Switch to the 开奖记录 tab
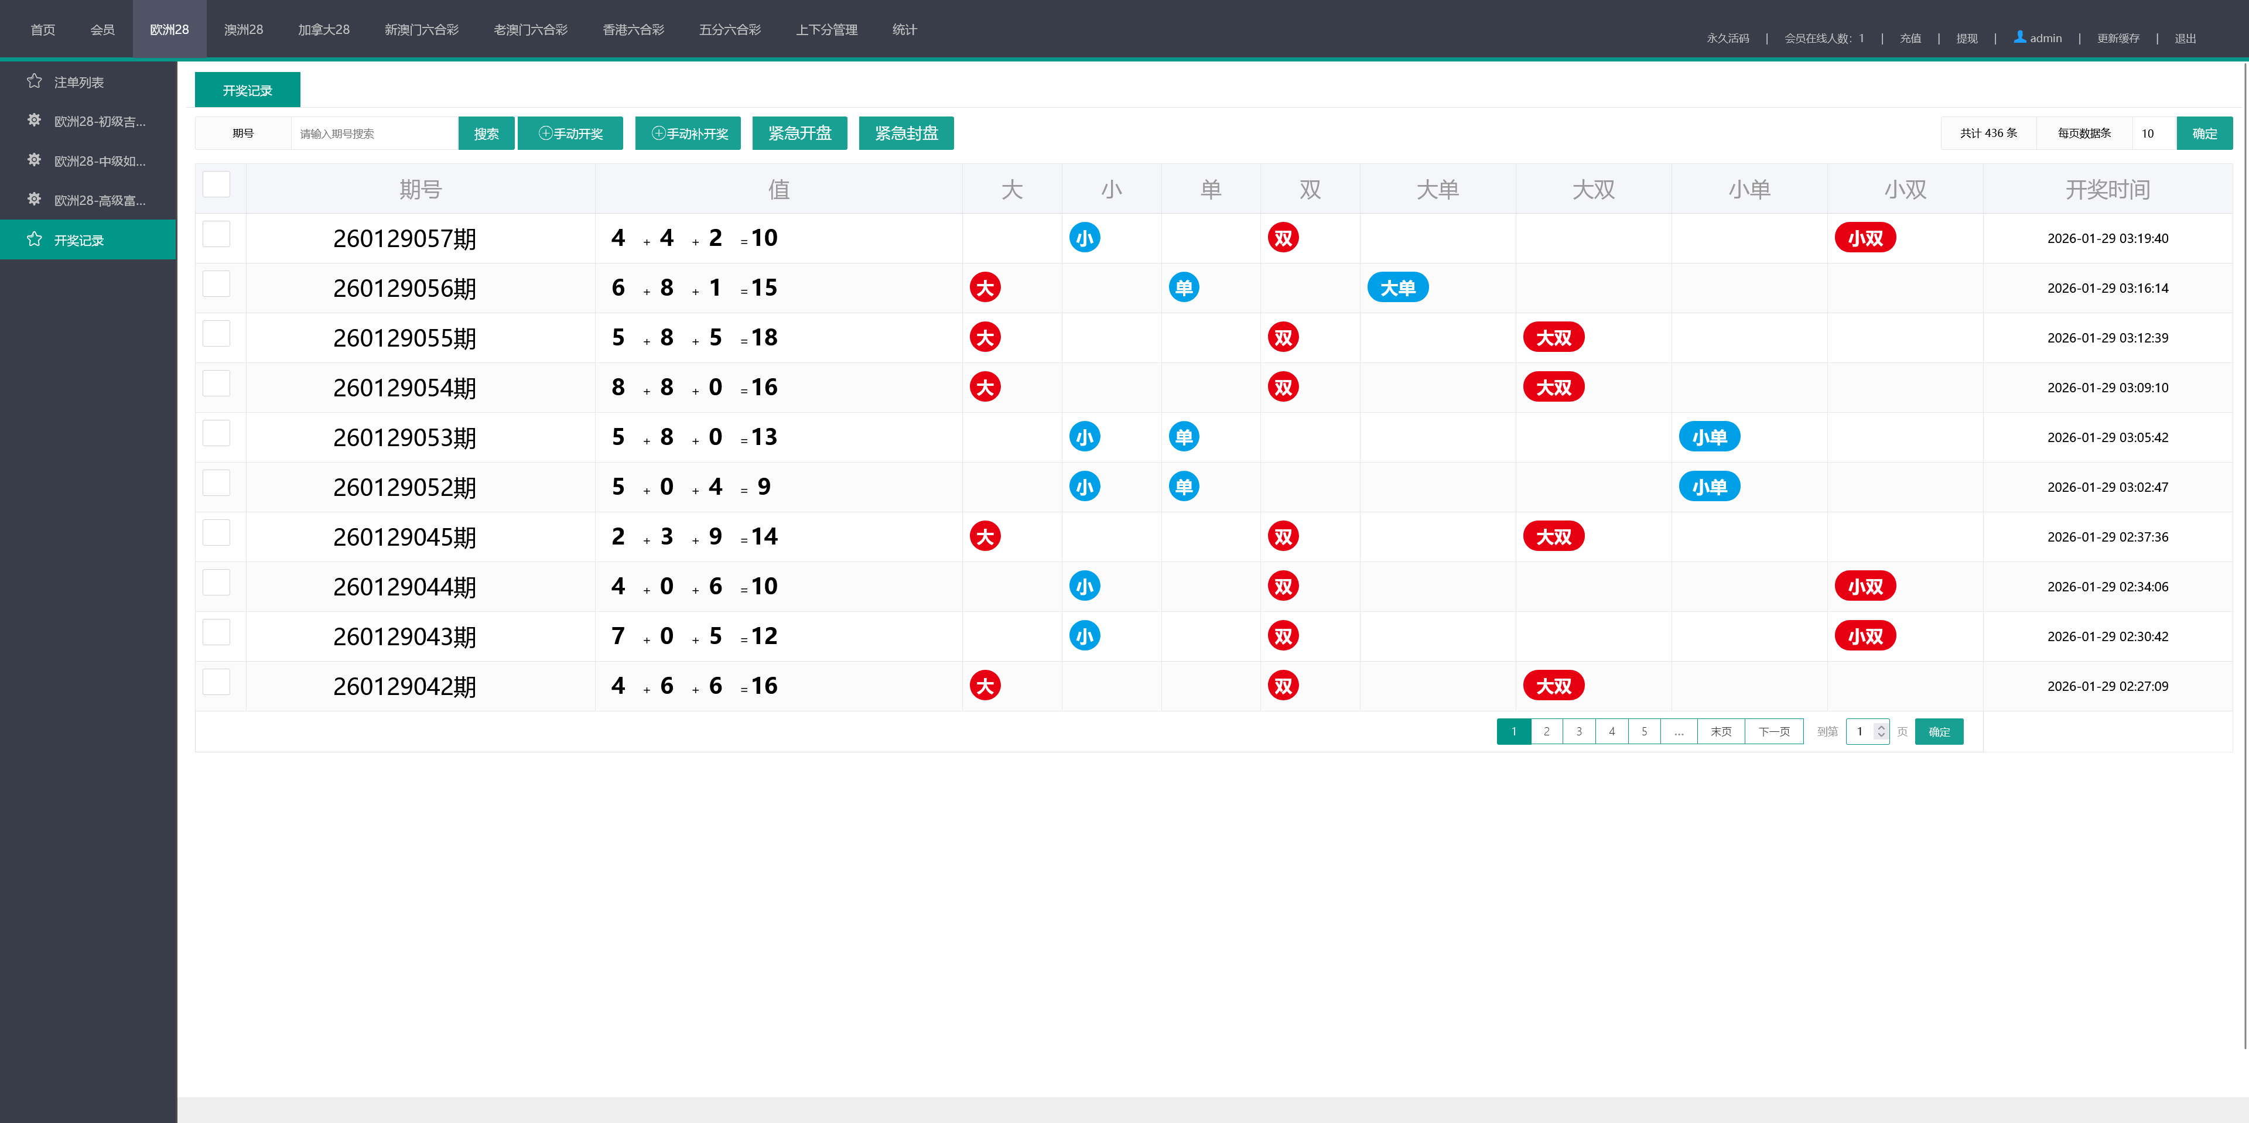 click(x=247, y=90)
